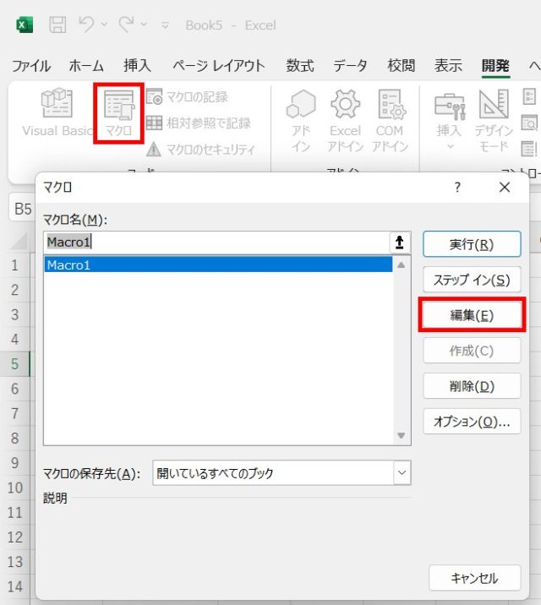Click the Save icon in title bar
Viewport: 541px width, 605px height.
(57, 25)
